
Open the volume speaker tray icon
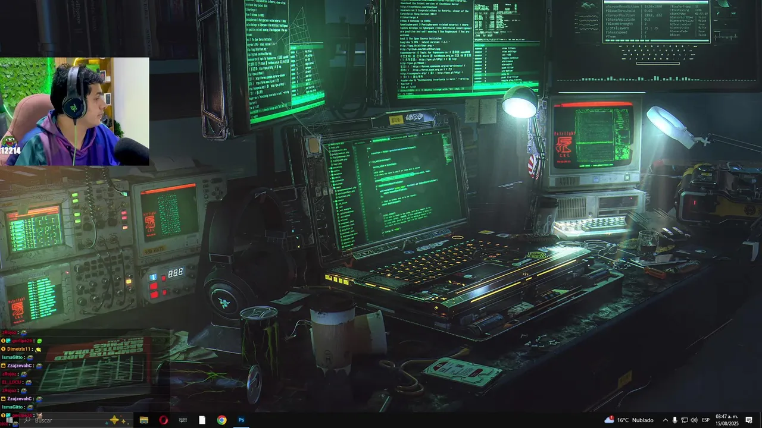(x=694, y=420)
